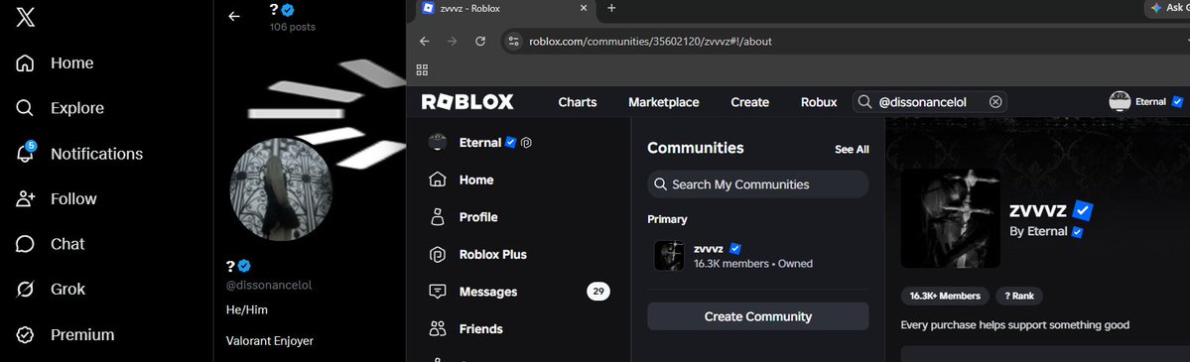Close the zvvvz - Roblox tab
Screen dimensions: 1190x362
584,8
